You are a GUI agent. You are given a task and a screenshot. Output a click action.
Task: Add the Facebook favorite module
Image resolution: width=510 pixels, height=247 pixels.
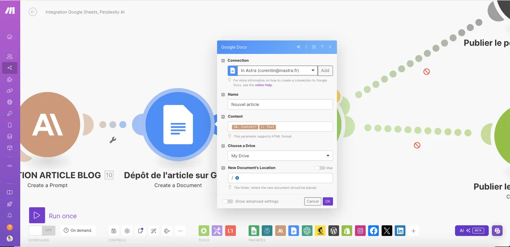point(374,231)
